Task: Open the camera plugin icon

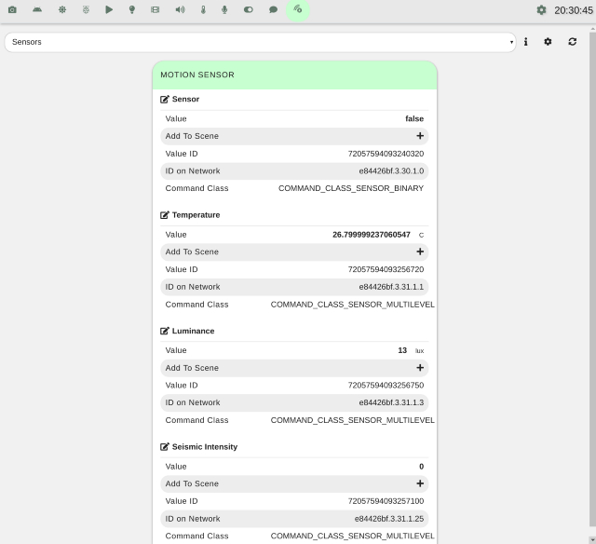Action: click(12, 9)
